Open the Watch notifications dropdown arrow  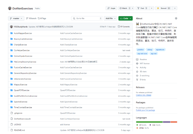pos(133,8)
